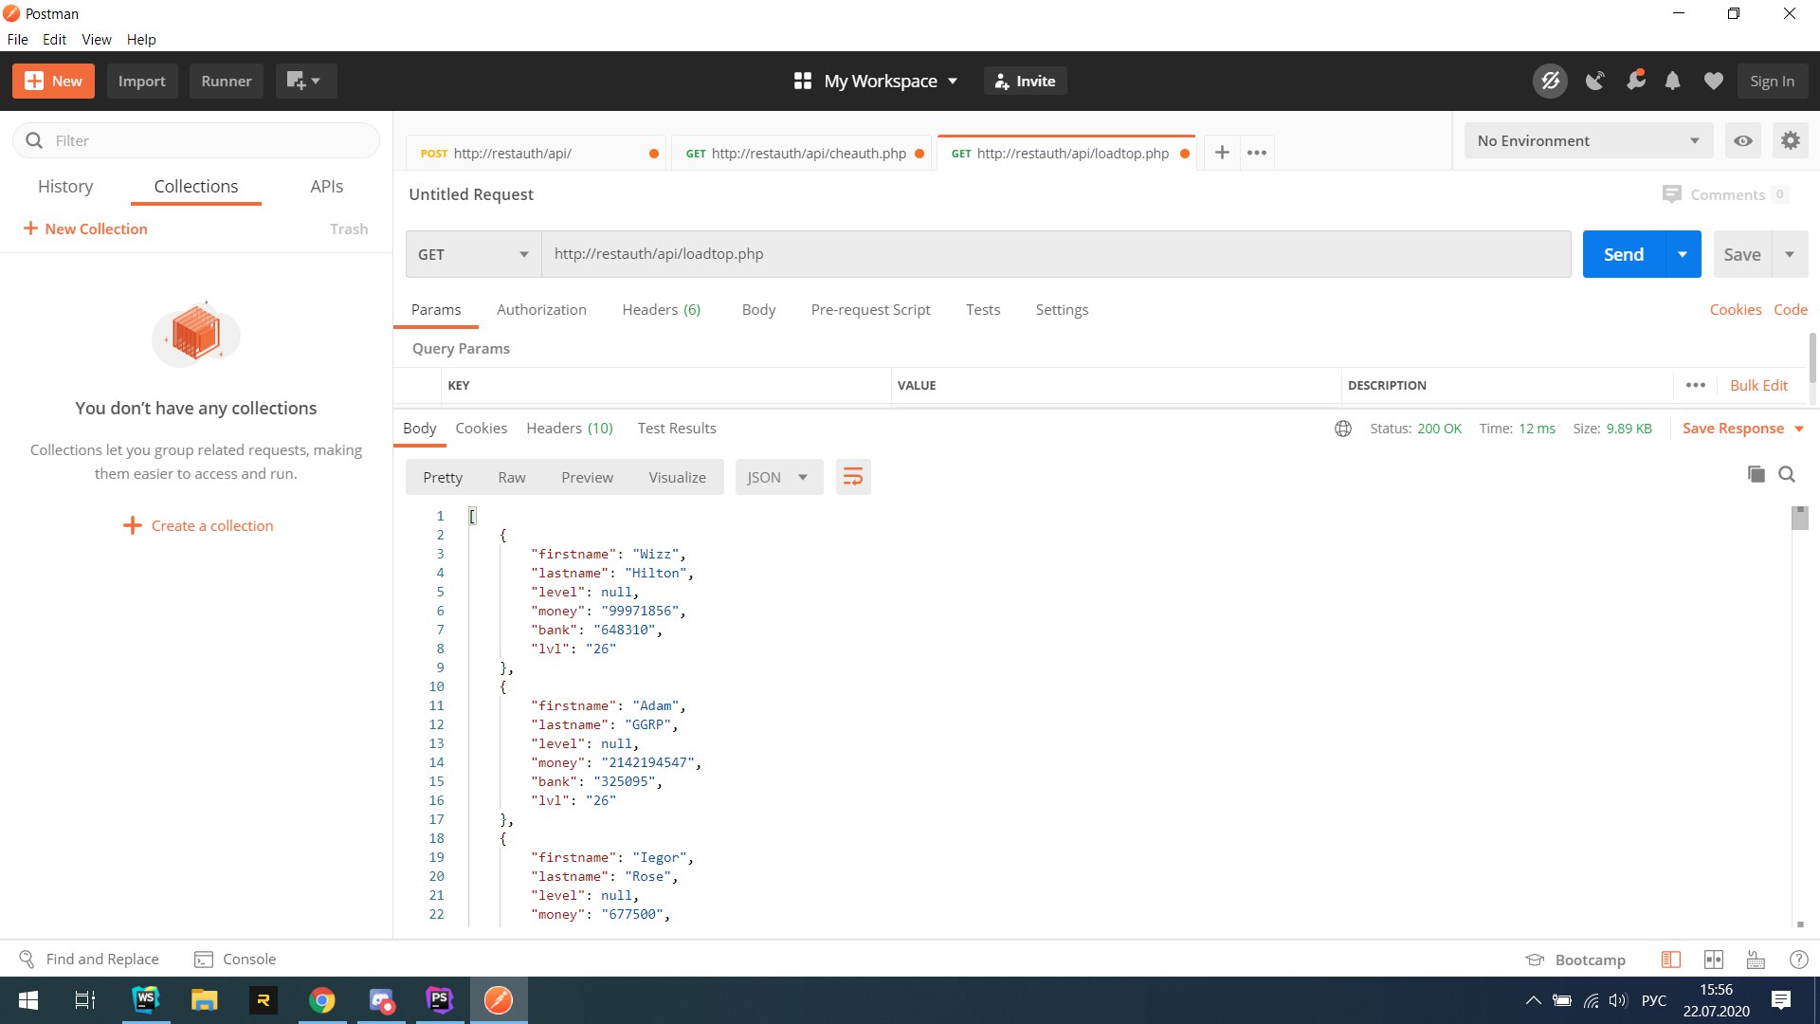Click the request URL input field
Image resolution: width=1820 pixels, height=1024 pixels.
coord(1056,254)
